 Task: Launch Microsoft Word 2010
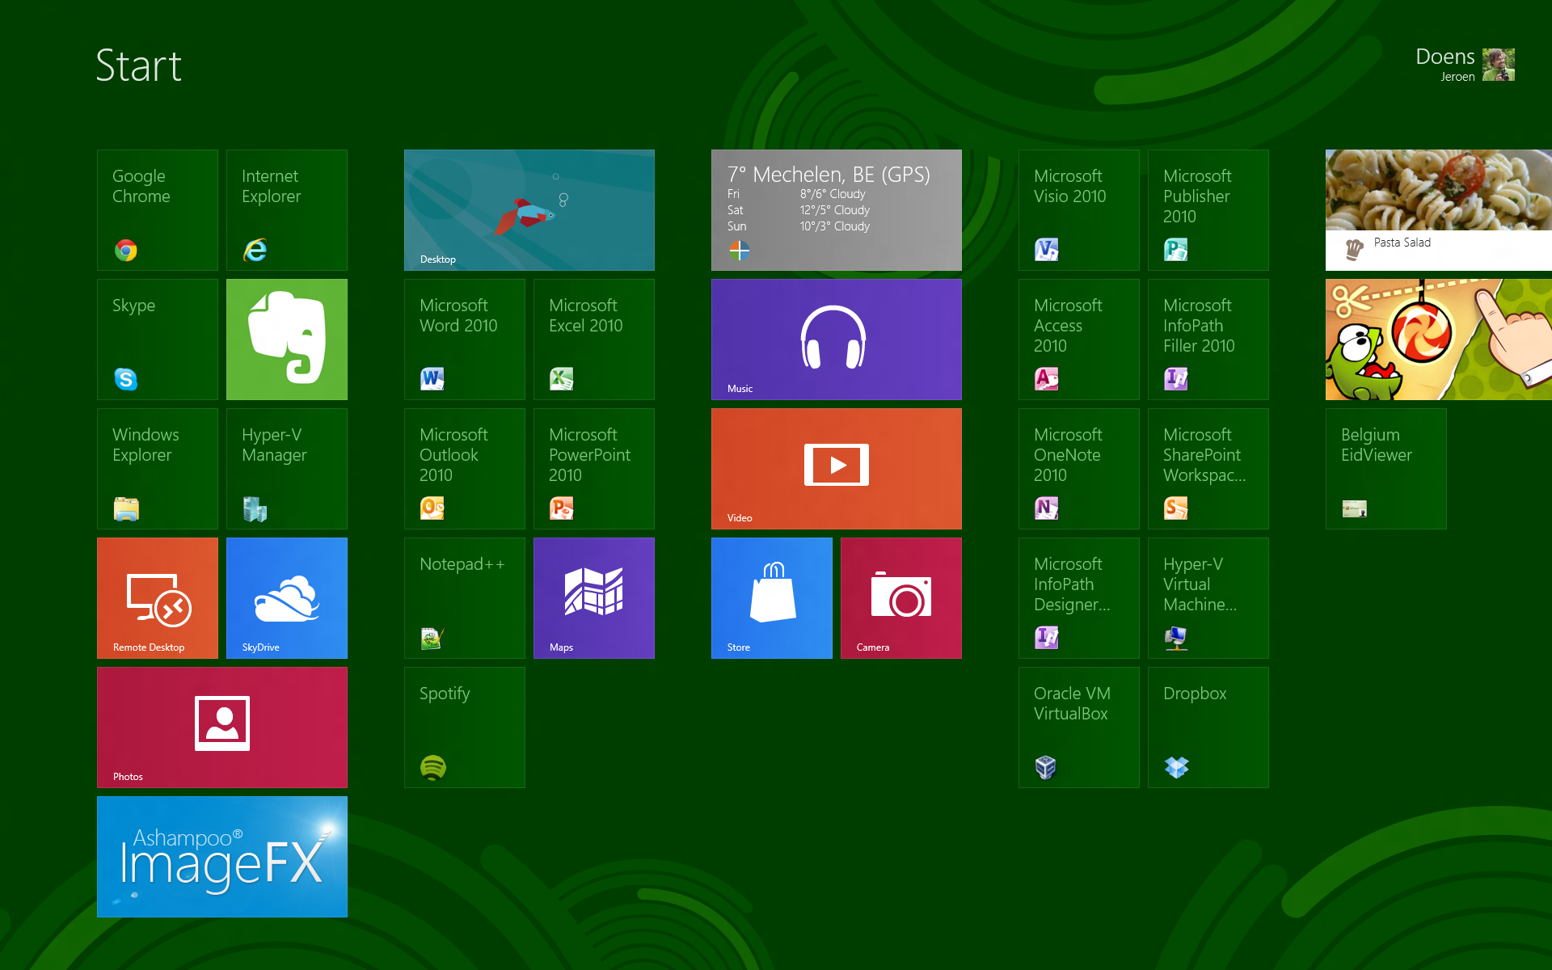tap(465, 339)
